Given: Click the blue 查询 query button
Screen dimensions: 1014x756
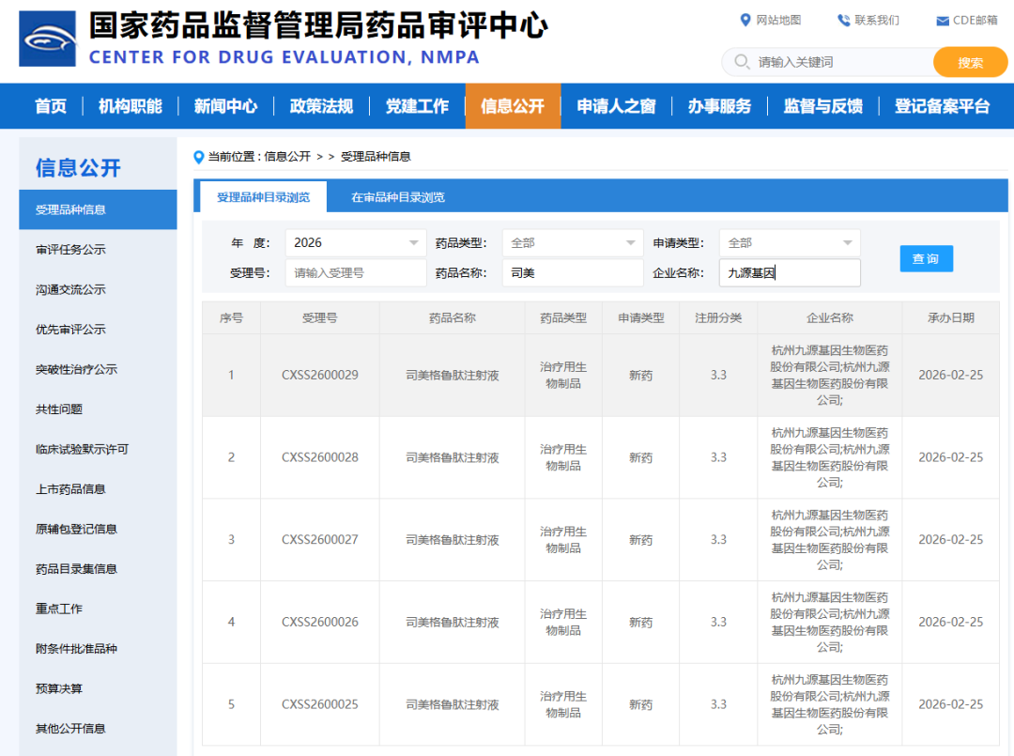Looking at the screenshot, I should 926,258.
